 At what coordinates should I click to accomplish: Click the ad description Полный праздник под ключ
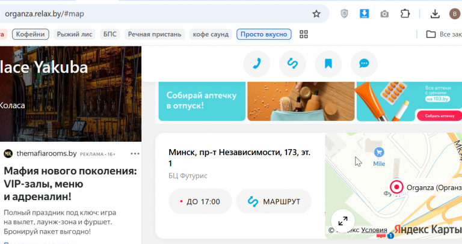tap(60, 222)
